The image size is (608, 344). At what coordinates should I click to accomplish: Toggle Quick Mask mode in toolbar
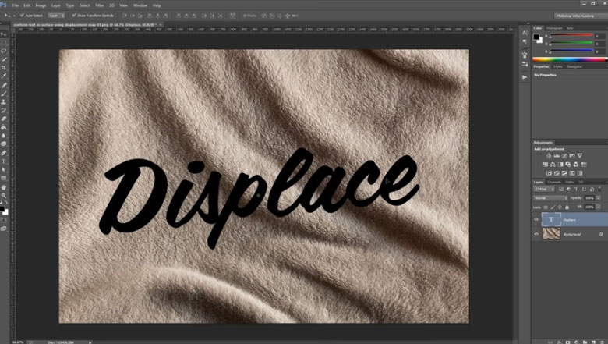[4, 220]
